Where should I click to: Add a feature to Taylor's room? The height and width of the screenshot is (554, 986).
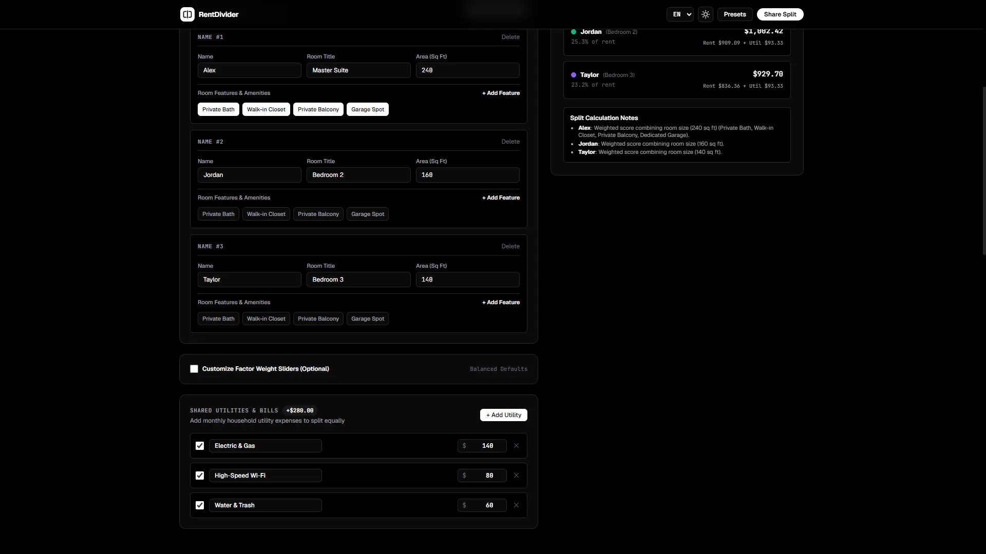click(501, 302)
